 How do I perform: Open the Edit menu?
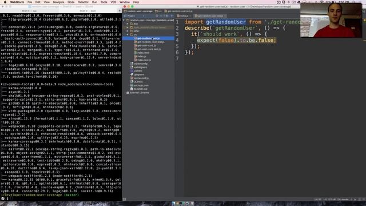click(x=38, y=2)
